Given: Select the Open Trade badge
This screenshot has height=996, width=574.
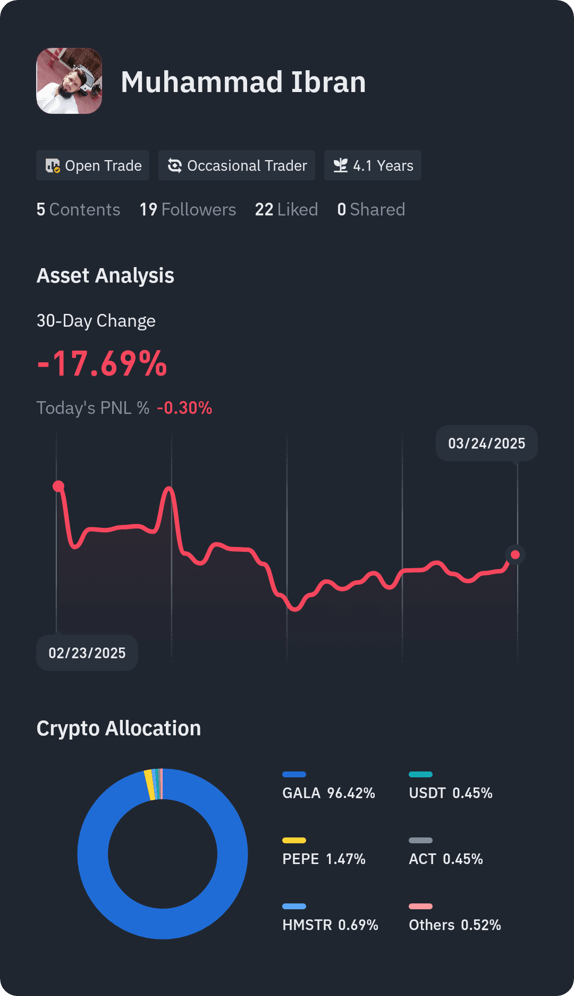Looking at the screenshot, I should (x=92, y=165).
